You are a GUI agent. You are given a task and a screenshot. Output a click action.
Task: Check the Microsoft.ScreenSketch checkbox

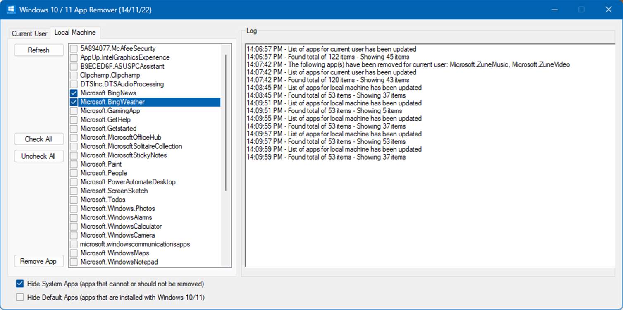74,191
